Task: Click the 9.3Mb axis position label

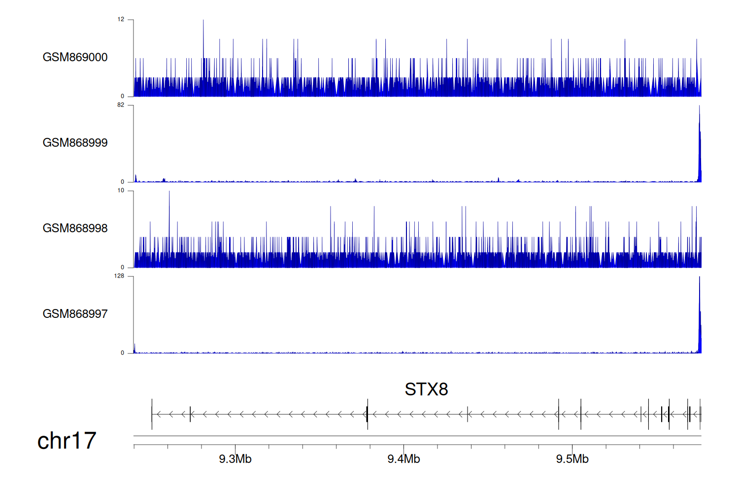Action: 235,459
